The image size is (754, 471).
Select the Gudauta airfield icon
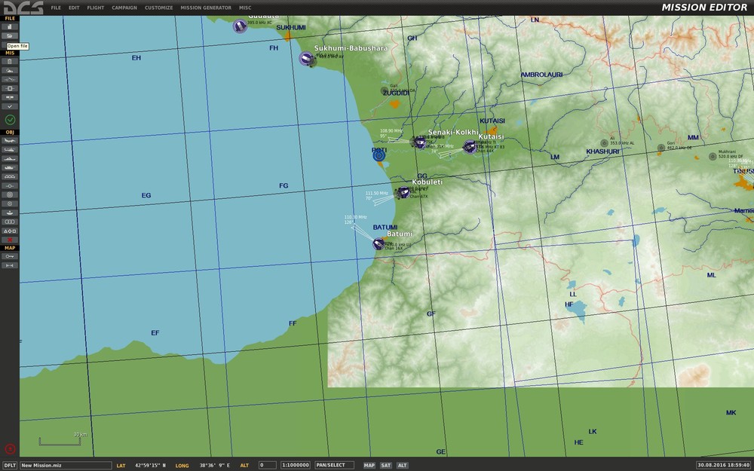(240, 26)
